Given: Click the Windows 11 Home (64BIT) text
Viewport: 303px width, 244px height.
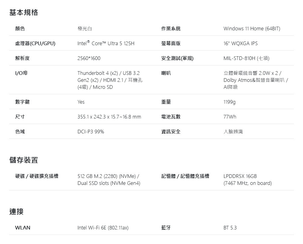Looking at the screenshot, I should (252, 28).
